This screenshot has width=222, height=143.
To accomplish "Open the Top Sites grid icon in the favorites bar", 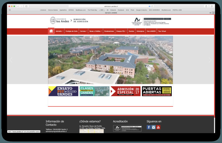I will click(10, 10).
